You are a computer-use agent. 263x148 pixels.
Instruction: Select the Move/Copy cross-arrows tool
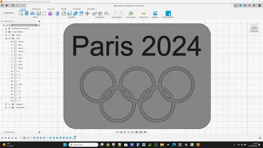pos(87,14)
